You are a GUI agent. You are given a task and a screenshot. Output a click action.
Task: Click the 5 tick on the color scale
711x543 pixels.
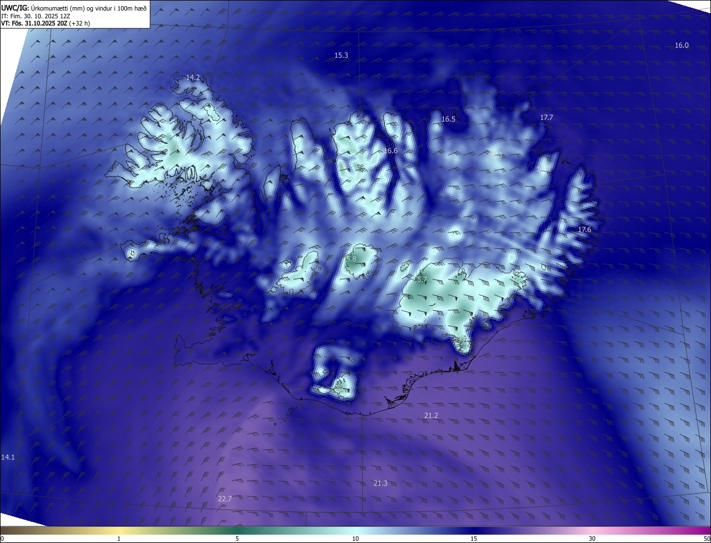[x=237, y=539]
